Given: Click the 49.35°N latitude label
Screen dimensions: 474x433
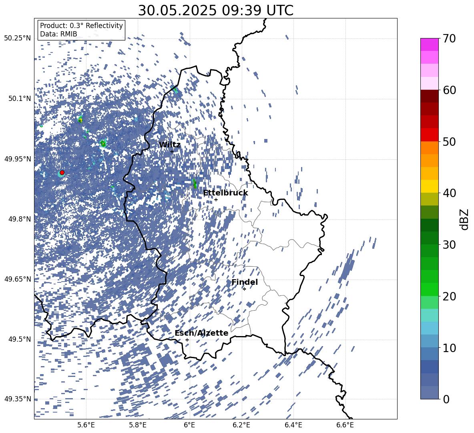Looking at the screenshot, I should tap(18, 399).
